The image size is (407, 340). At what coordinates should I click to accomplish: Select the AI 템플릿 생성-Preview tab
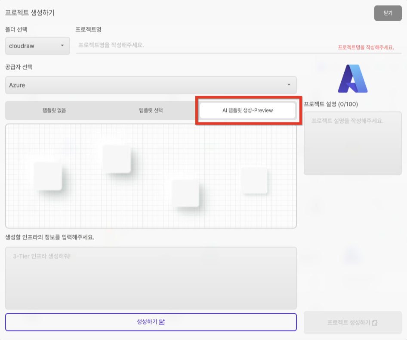pos(247,110)
